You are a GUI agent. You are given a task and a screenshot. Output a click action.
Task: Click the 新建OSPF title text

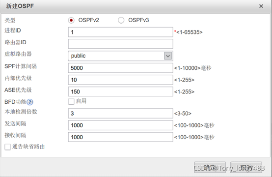click(20, 6)
